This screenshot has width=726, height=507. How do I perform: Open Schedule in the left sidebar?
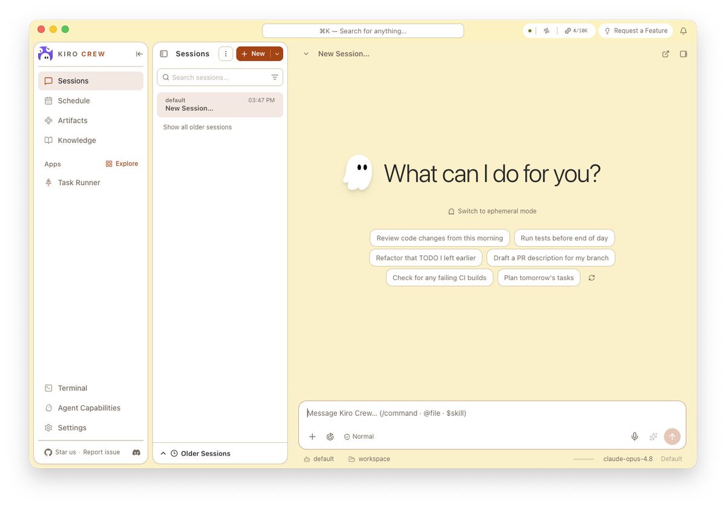[91, 101]
